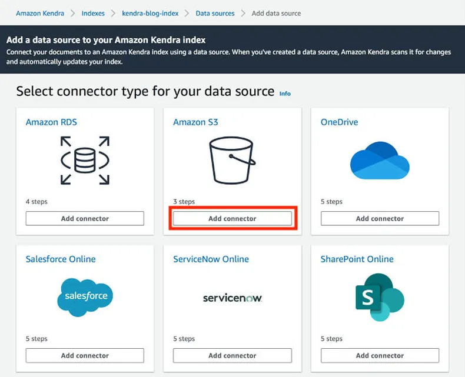Open the Info link beside heading

click(x=285, y=94)
